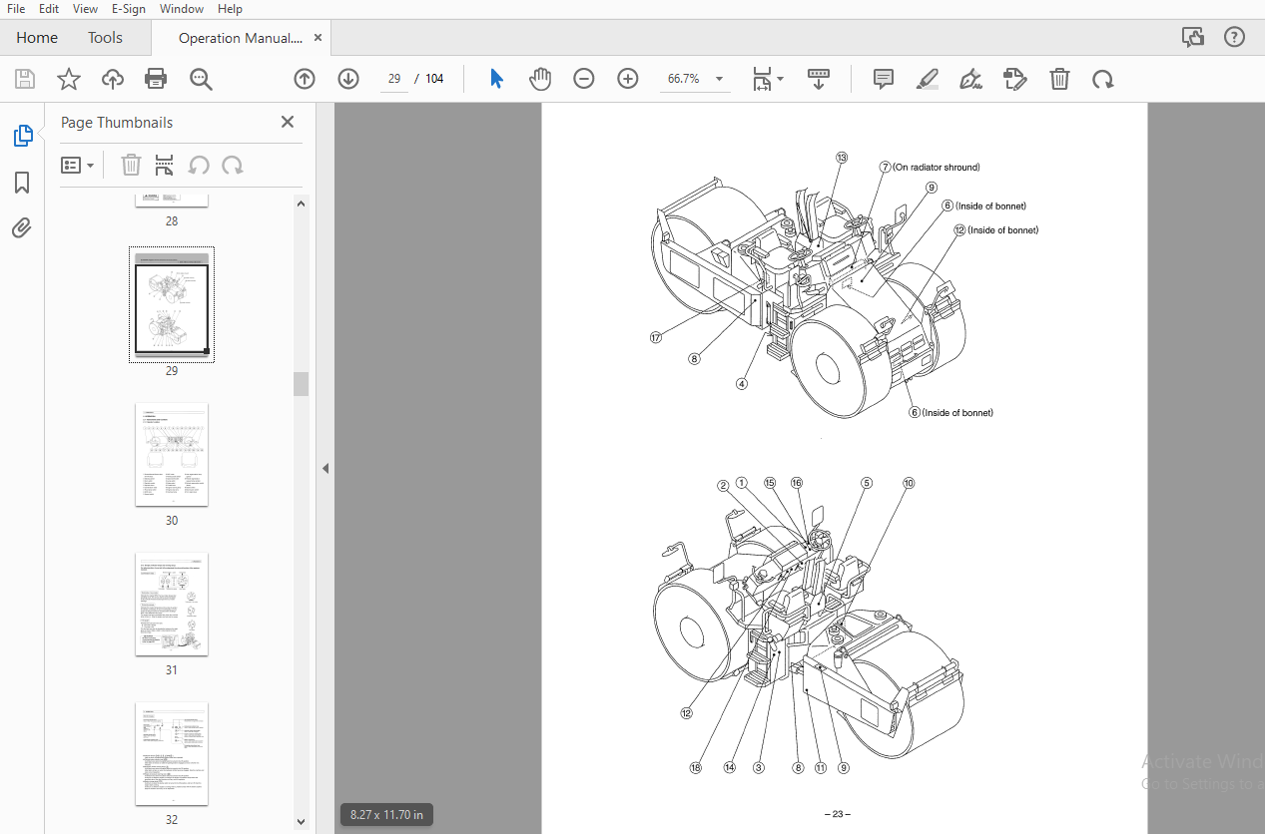
Task: Select the page 30 thumbnail
Action: click(172, 455)
